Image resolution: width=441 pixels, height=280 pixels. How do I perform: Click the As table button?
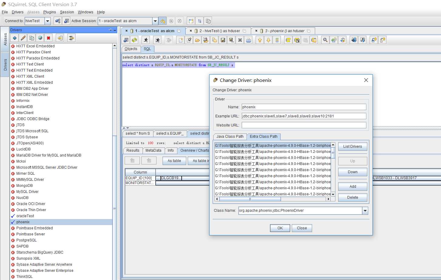(x=174, y=161)
